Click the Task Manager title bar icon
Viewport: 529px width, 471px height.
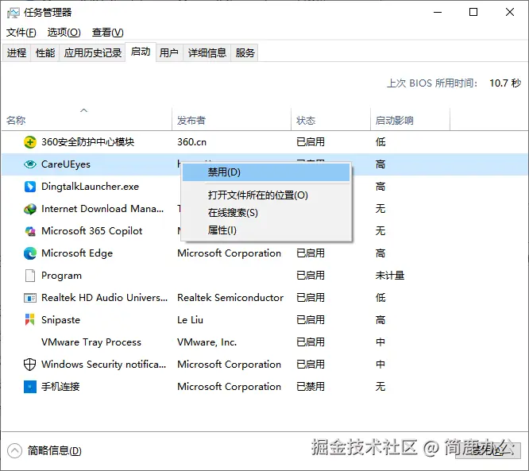tap(14, 13)
